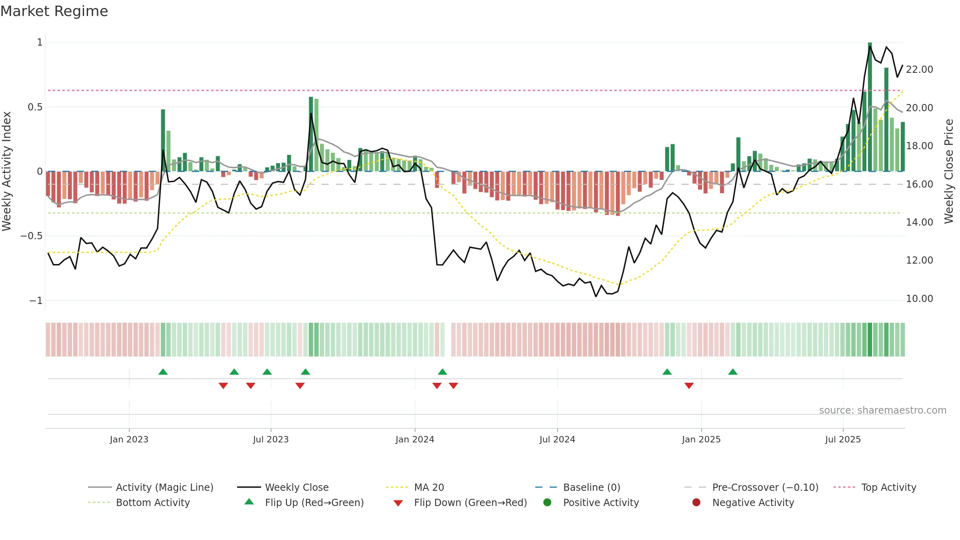Toggle Weekly Close legend entry
This screenshot has width=960, height=540.
pos(283,487)
